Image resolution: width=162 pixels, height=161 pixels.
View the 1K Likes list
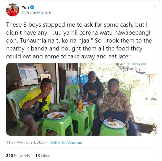pyautogui.click(x=42, y=156)
